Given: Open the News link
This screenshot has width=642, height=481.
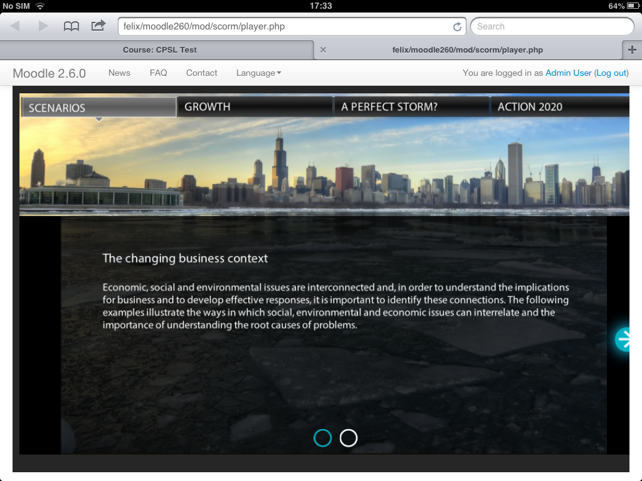Looking at the screenshot, I should coord(119,73).
